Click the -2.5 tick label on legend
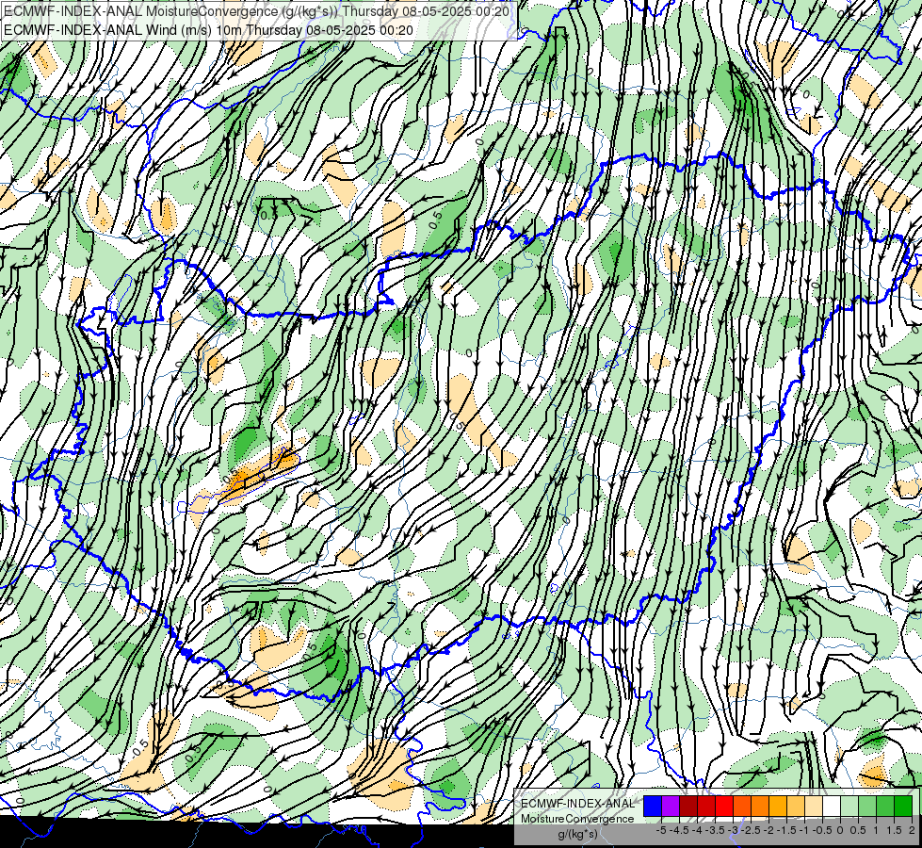The height and width of the screenshot is (848, 922). point(751,830)
